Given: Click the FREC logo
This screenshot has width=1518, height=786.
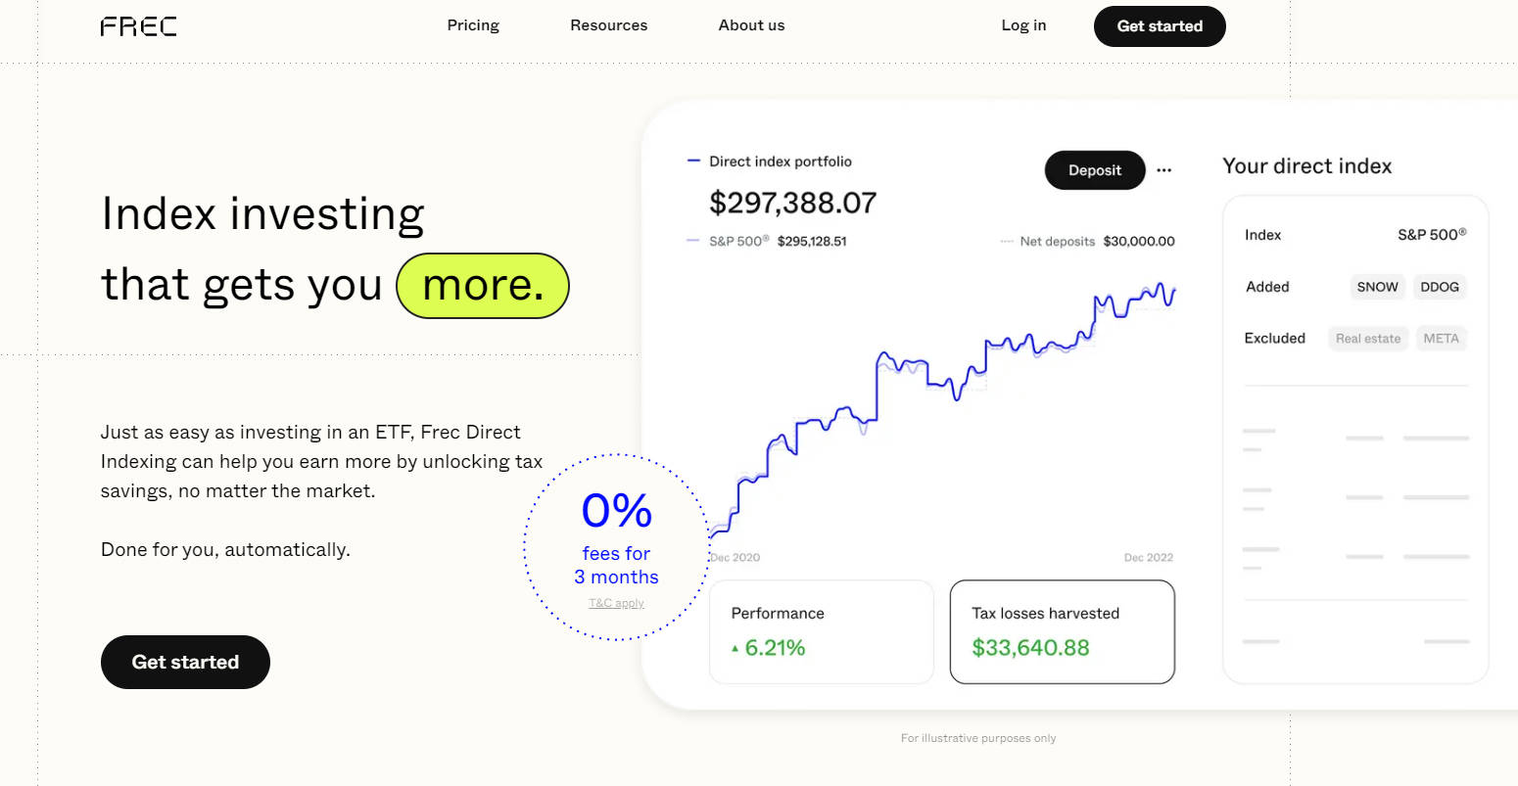Looking at the screenshot, I should tap(138, 26).
